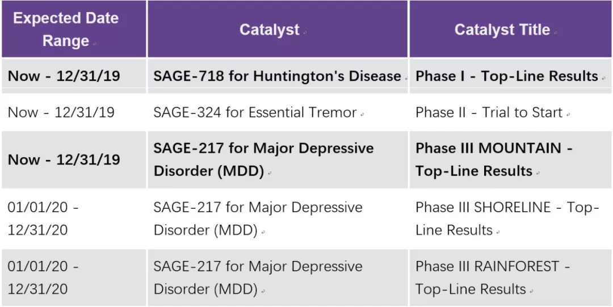Click the Catalyst Title column header
The width and height of the screenshot is (613, 307).
pos(502,30)
